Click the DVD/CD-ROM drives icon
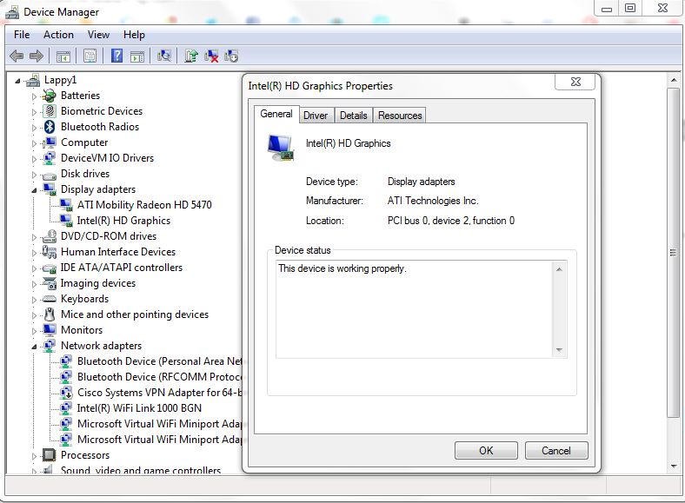 tap(50, 236)
